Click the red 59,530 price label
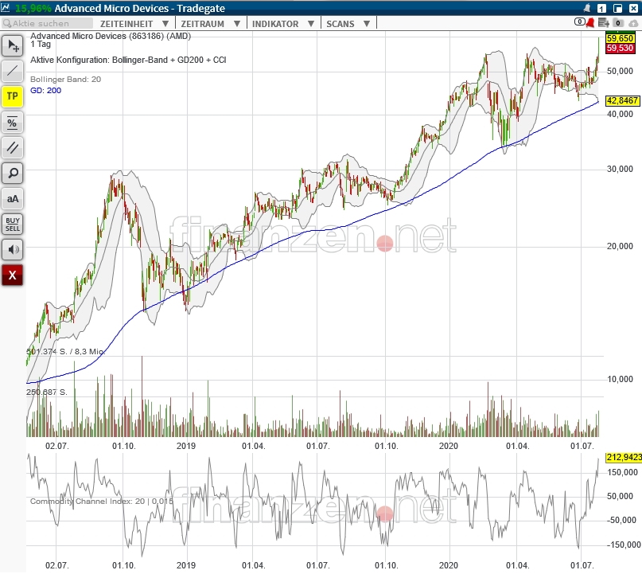The image size is (642, 574). pyautogui.click(x=620, y=48)
